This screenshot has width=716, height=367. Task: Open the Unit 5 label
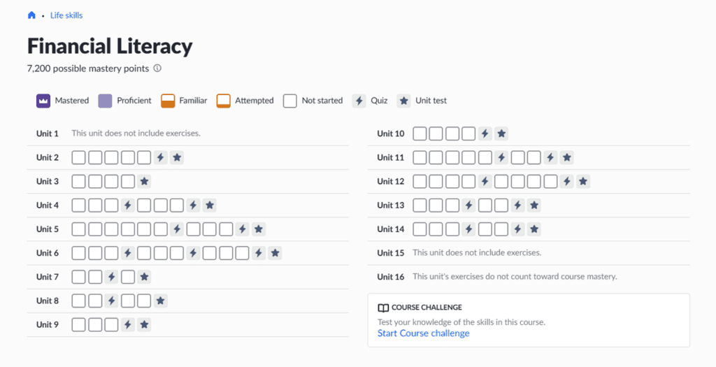pyautogui.click(x=48, y=229)
